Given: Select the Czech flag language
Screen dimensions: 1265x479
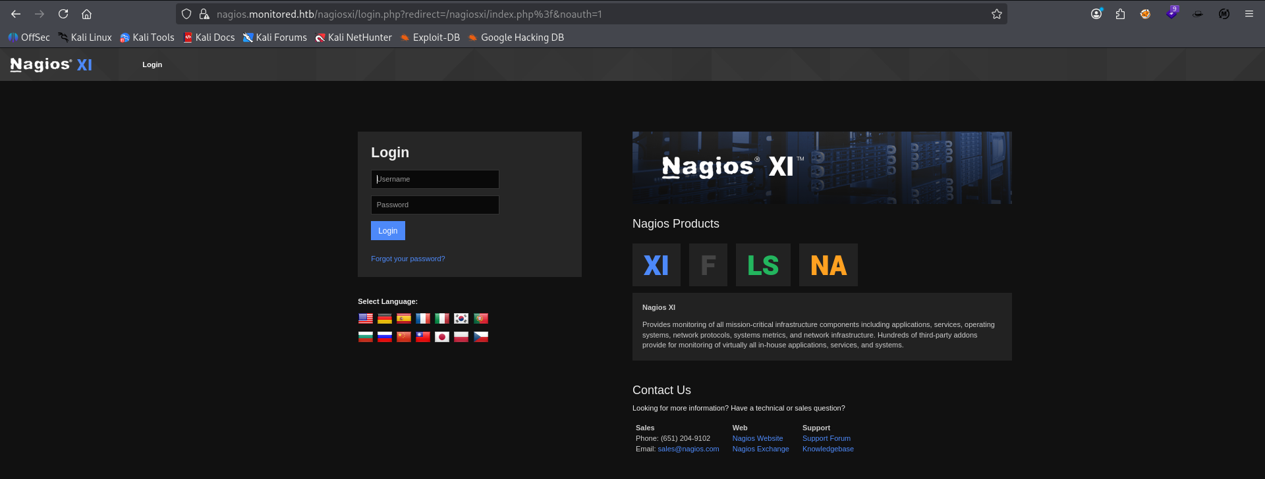Looking at the screenshot, I should pos(481,337).
